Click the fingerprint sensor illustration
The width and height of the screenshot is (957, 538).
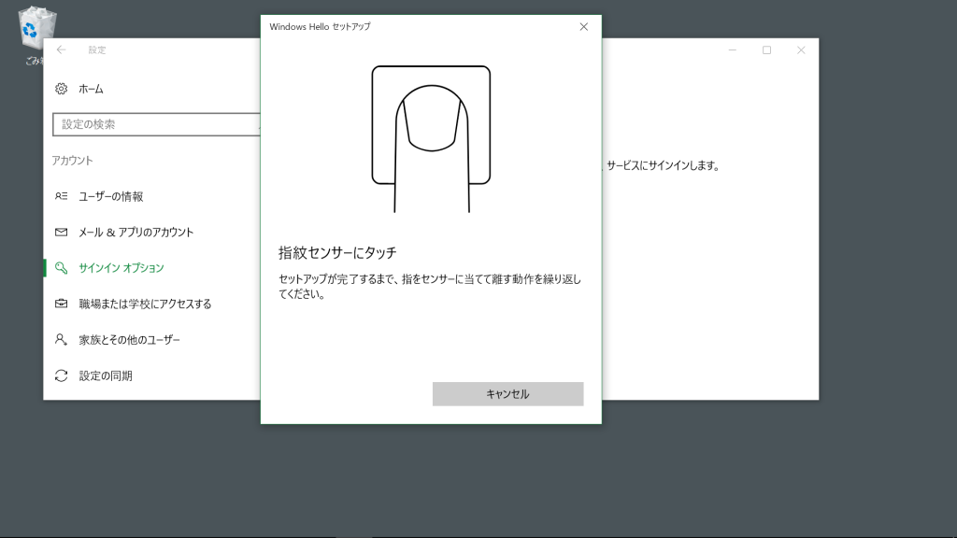[x=431, y=139]
